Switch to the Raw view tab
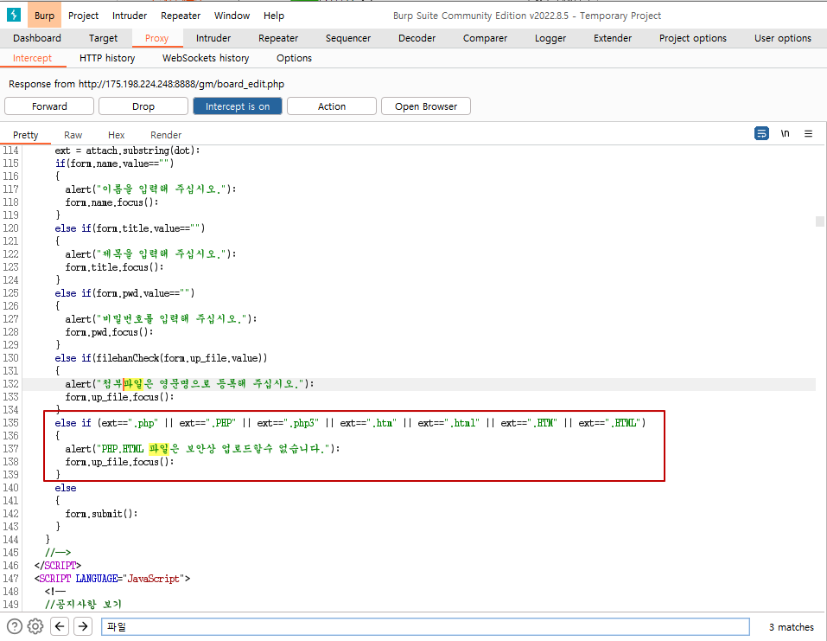The height and width of the screenshot is (641, 827). tap(73, 135)
